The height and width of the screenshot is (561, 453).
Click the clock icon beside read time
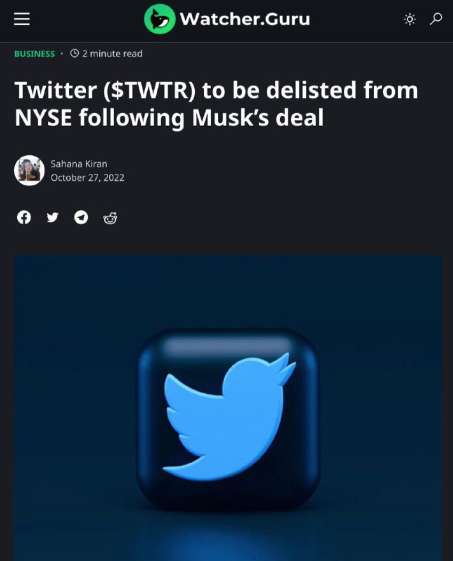pyautogui.click(x=74, y=54)
